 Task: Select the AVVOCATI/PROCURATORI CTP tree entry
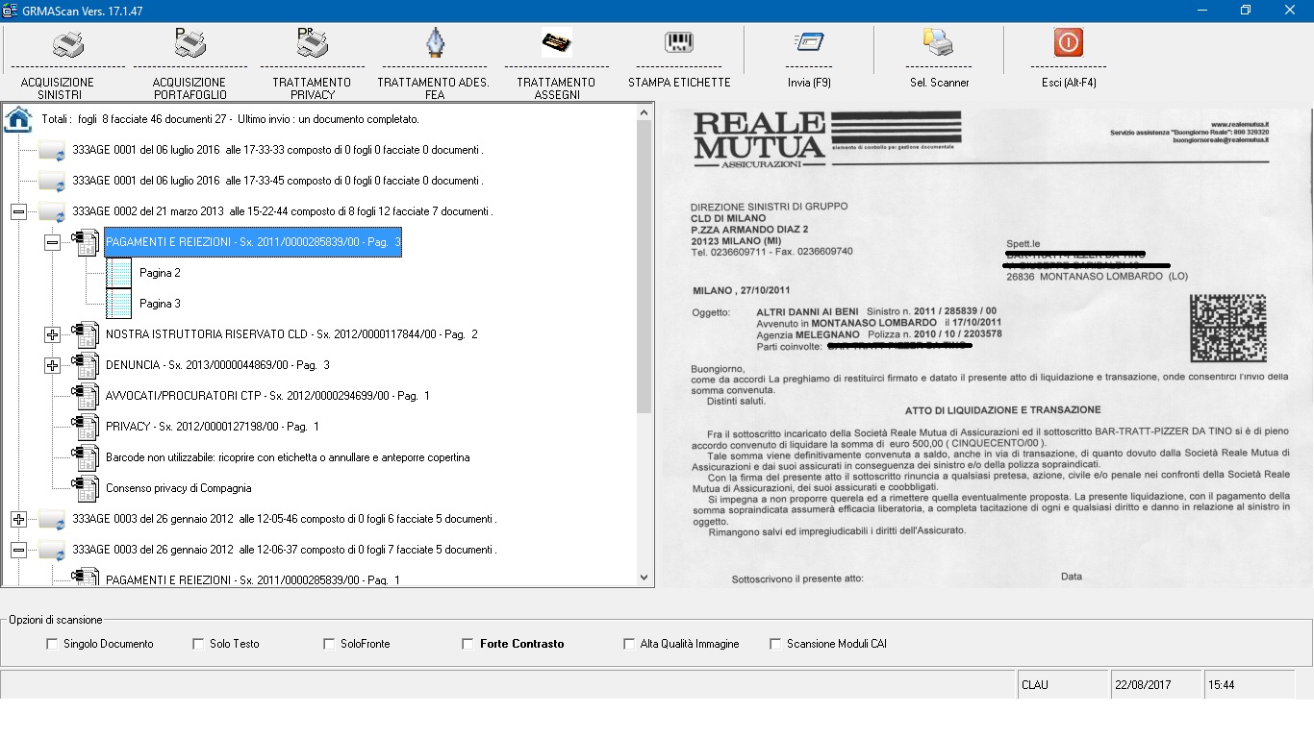267,396
